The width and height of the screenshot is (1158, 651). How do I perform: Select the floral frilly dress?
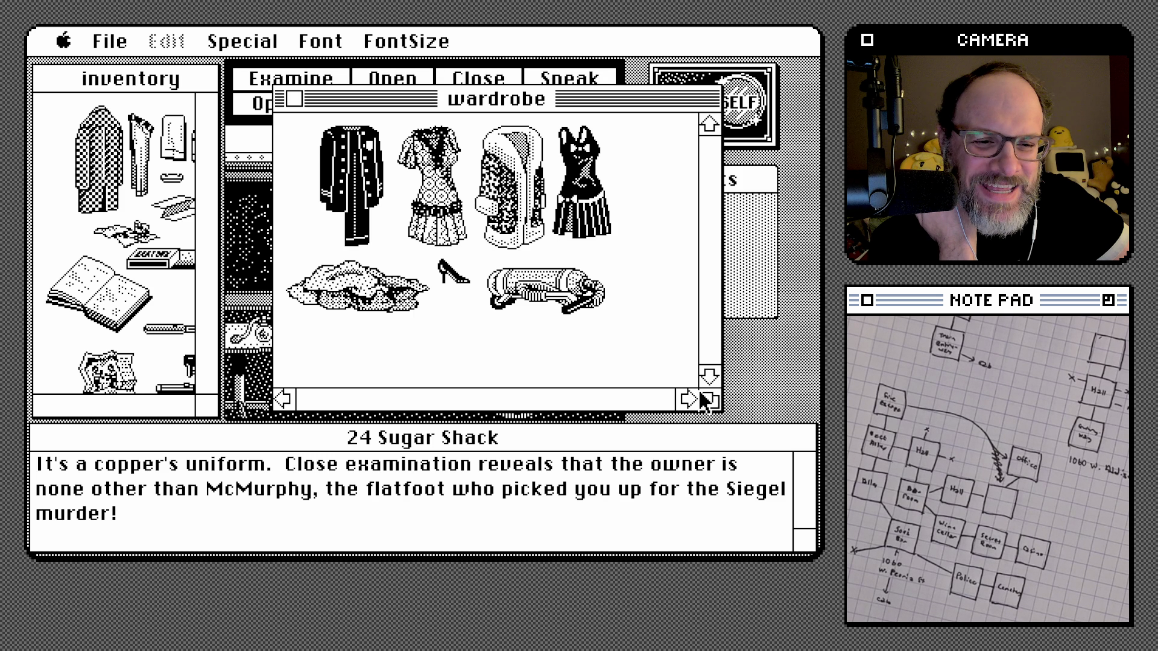(x=433, y=187)
